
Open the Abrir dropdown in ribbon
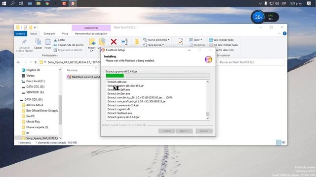196,40
